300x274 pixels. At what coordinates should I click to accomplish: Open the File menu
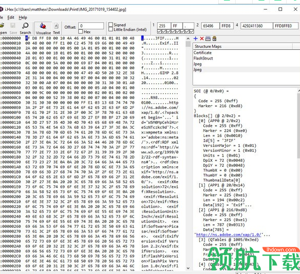2,17
